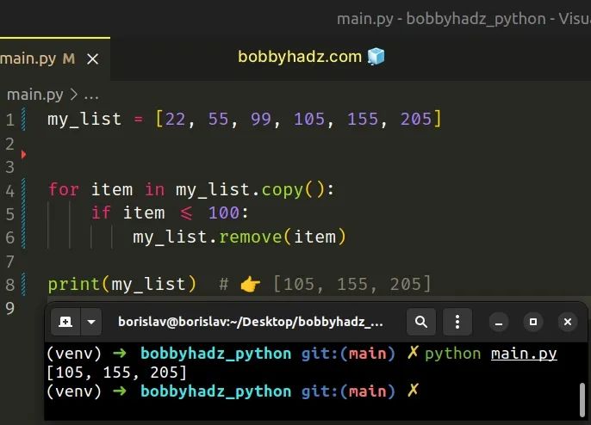
Task: Click the number 105 in the list
Action: 309,120
